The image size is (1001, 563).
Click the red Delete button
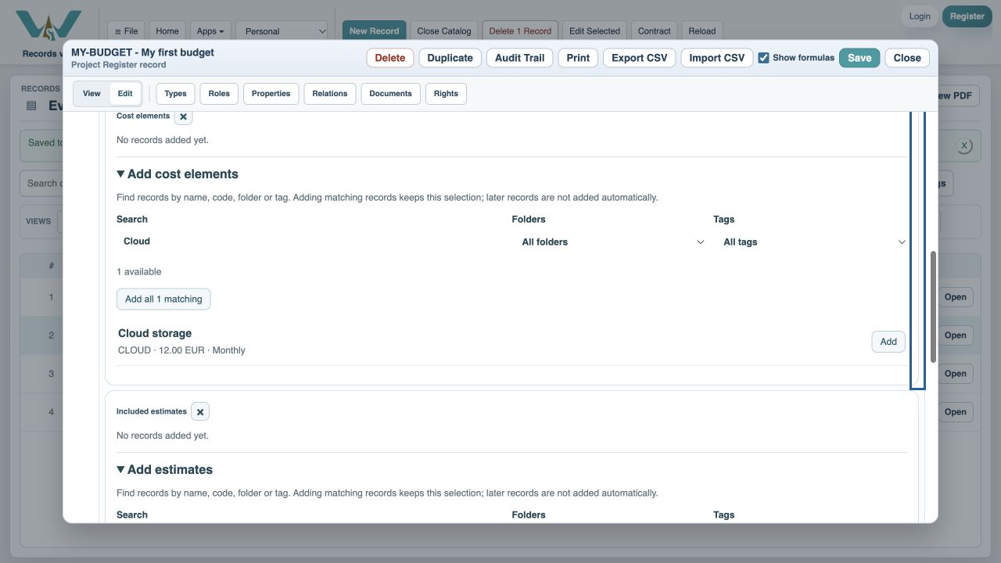[x=390, y=58]
